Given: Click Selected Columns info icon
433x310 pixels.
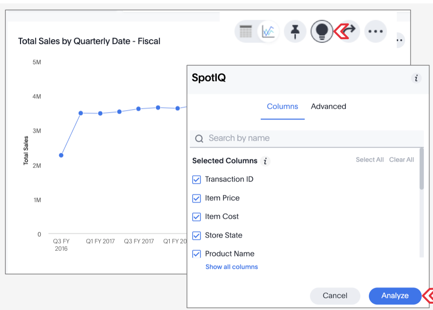Looking at the screenshot, I should point(265,161).
